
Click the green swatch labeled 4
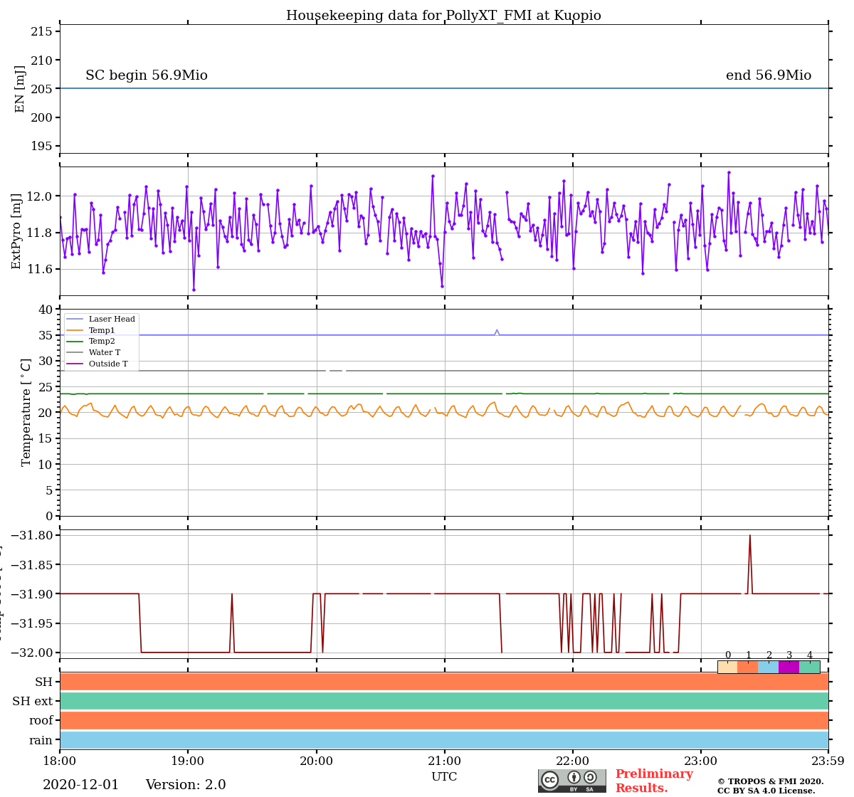(x=810, y=667)
